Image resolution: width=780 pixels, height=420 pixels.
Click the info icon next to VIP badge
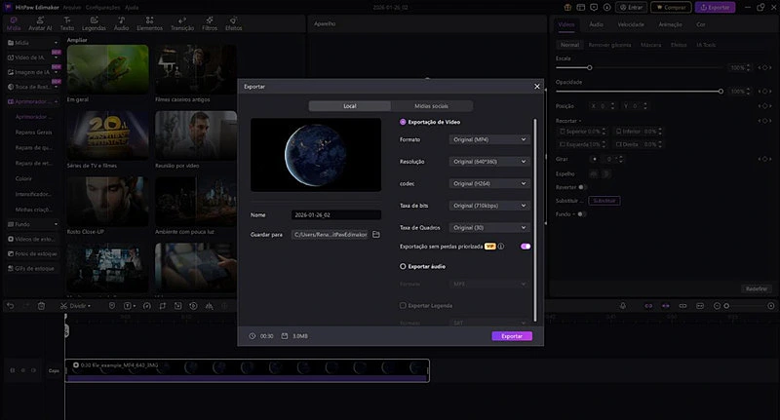(x=501, y=247)
